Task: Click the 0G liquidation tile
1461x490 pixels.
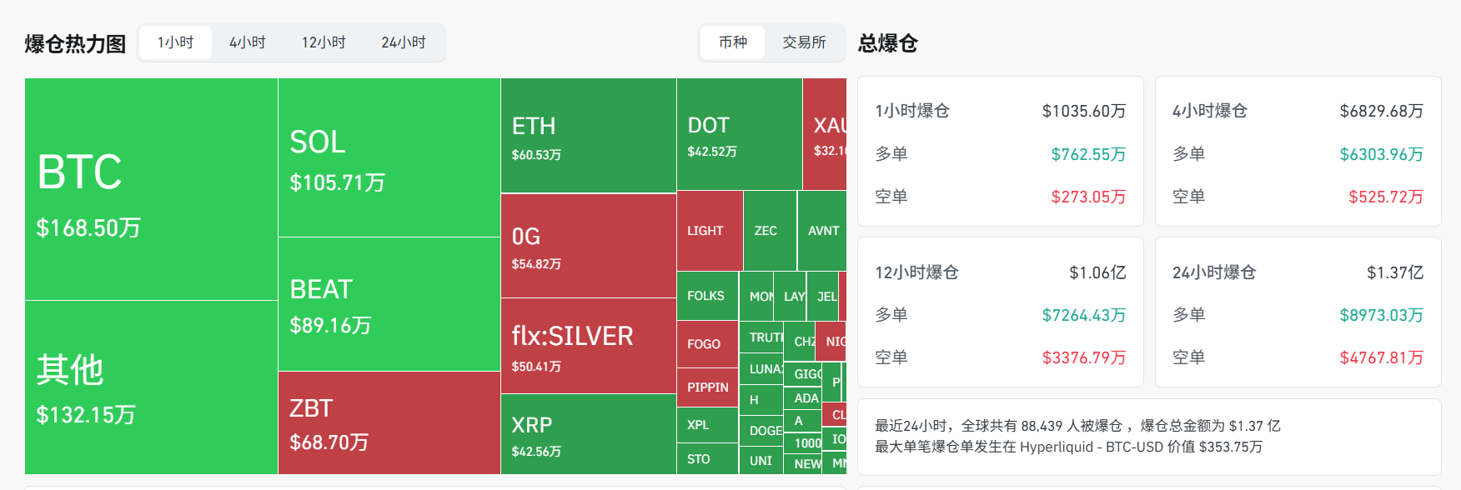Action: coord(588,246)
